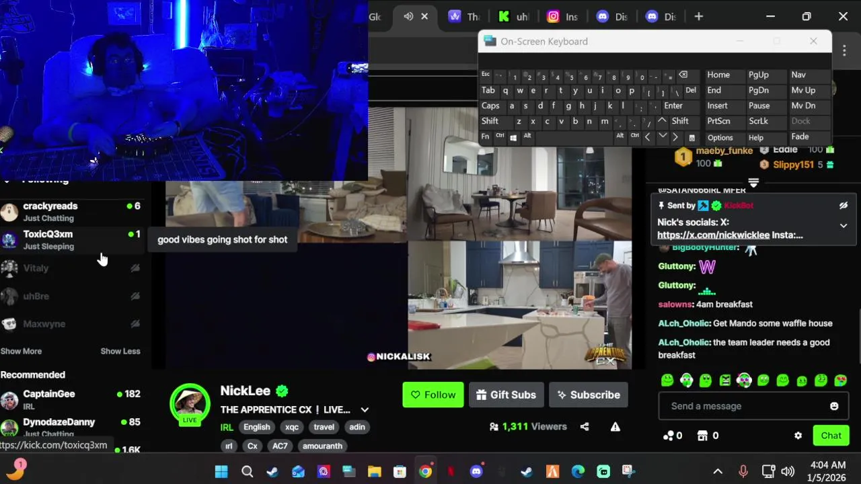The height and width of the screenshot is (484, 861).
Task: Open the offline Maxwyne channel
Action: click(x=71, y=324)
